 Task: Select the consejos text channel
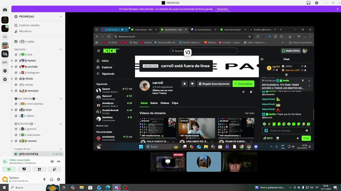38,91
